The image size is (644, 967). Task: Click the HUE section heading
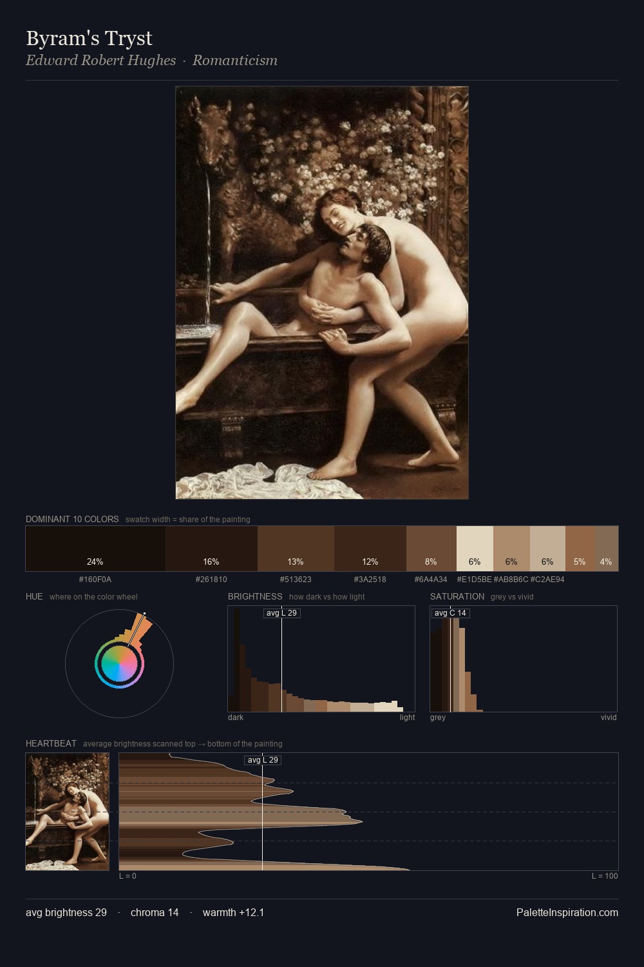point(34,596)
